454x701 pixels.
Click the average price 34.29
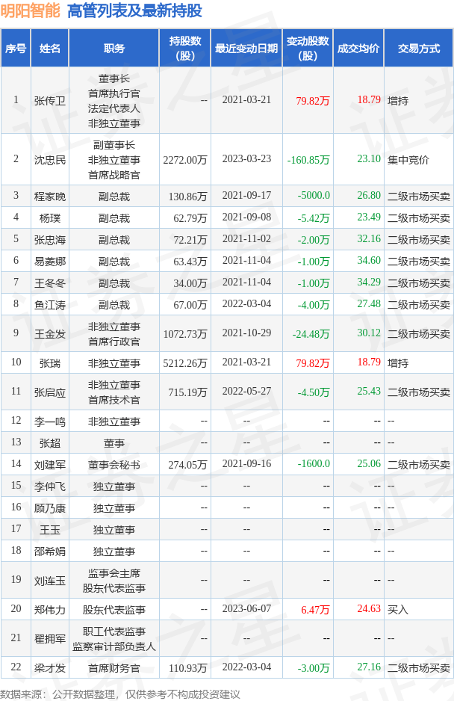(369, 282)
